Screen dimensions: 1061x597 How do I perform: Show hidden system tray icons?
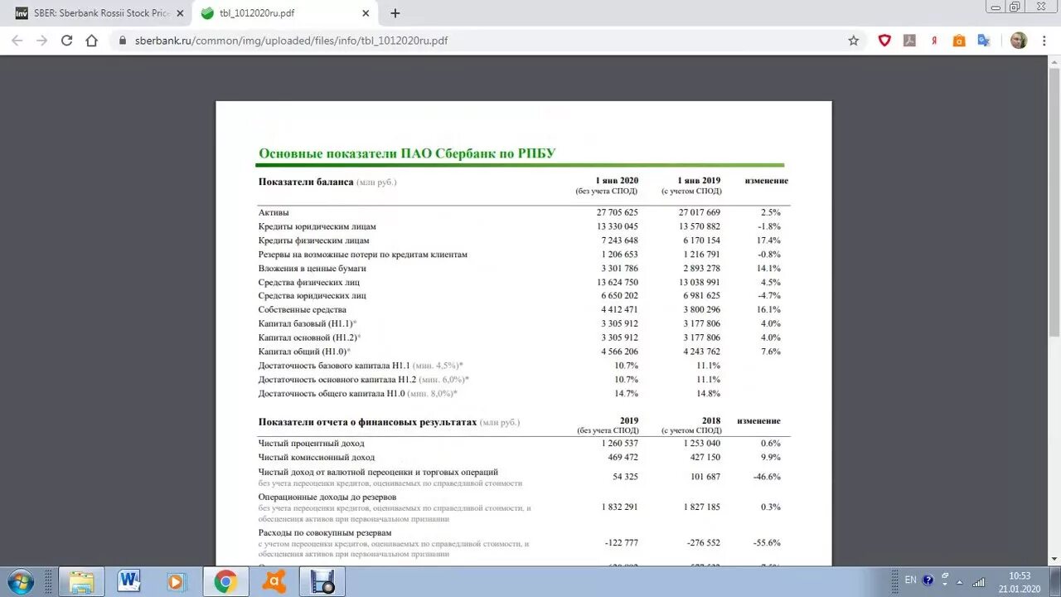(958, 581)
